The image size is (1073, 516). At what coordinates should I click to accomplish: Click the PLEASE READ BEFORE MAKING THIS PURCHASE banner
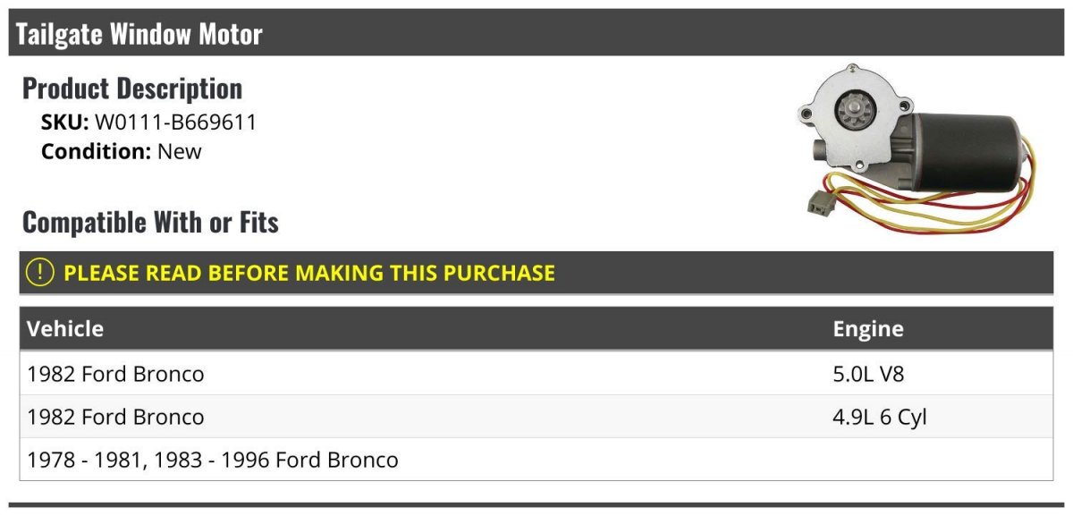tap(536, 273)
